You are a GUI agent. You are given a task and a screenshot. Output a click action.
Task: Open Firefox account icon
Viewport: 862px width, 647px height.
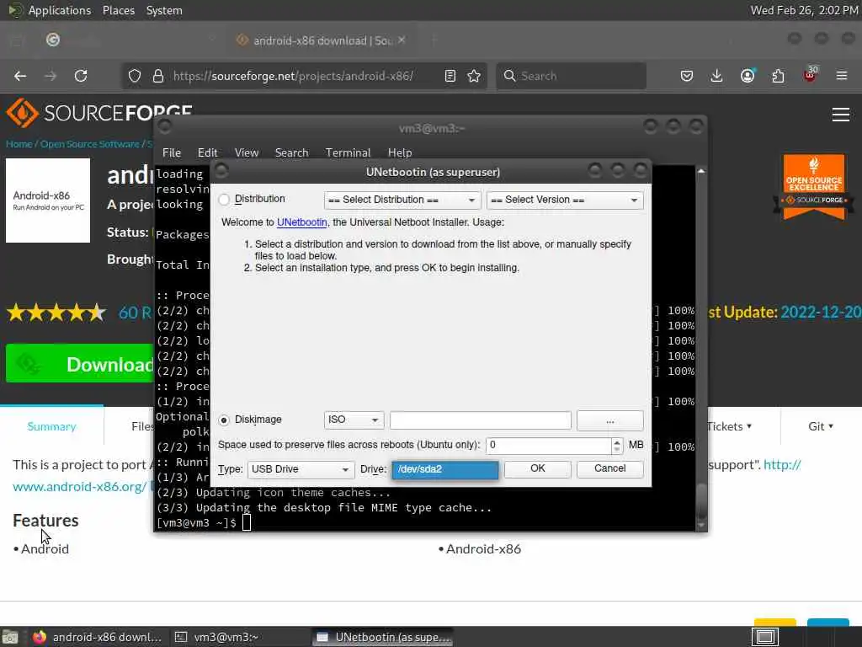click(x=748, y=76)
